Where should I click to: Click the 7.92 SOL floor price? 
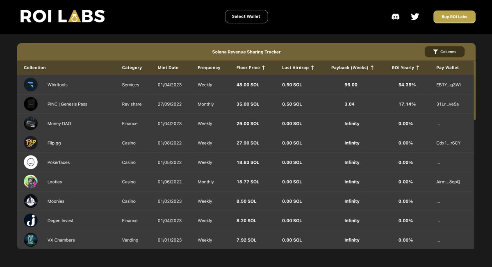click(x=246, y=240)
